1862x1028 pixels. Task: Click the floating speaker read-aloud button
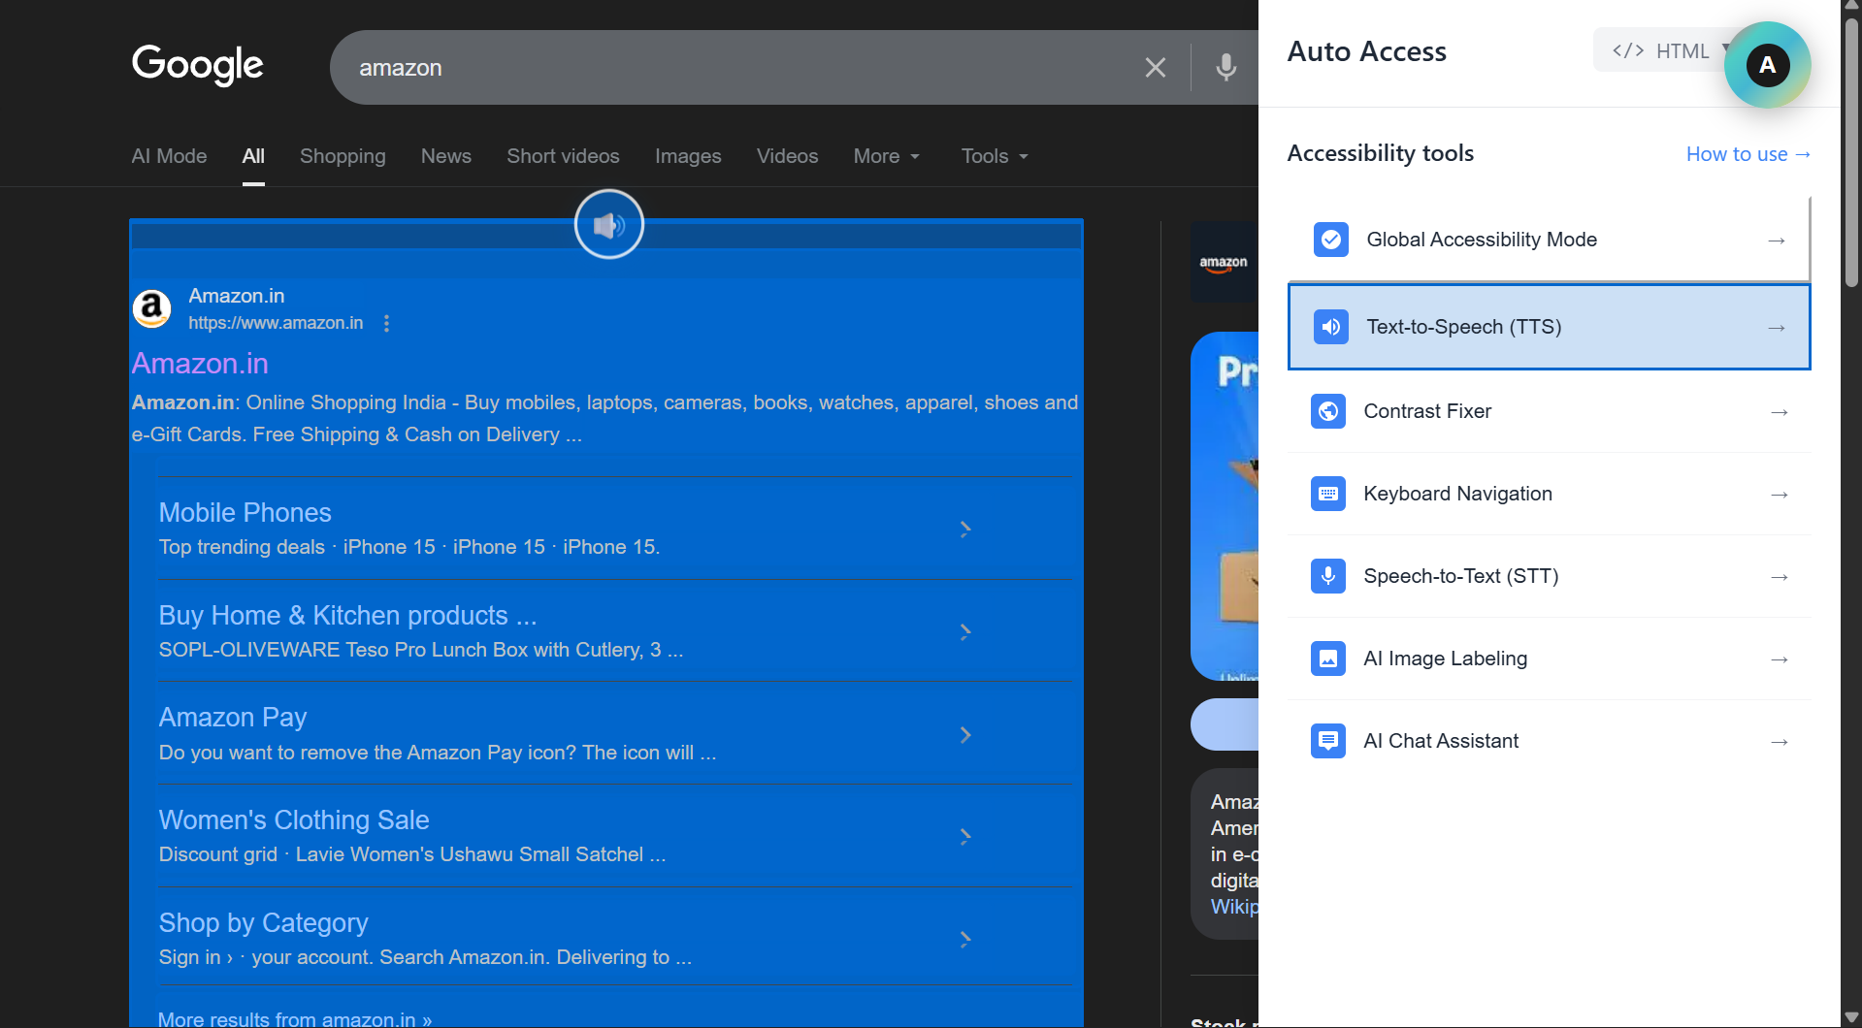608,225
